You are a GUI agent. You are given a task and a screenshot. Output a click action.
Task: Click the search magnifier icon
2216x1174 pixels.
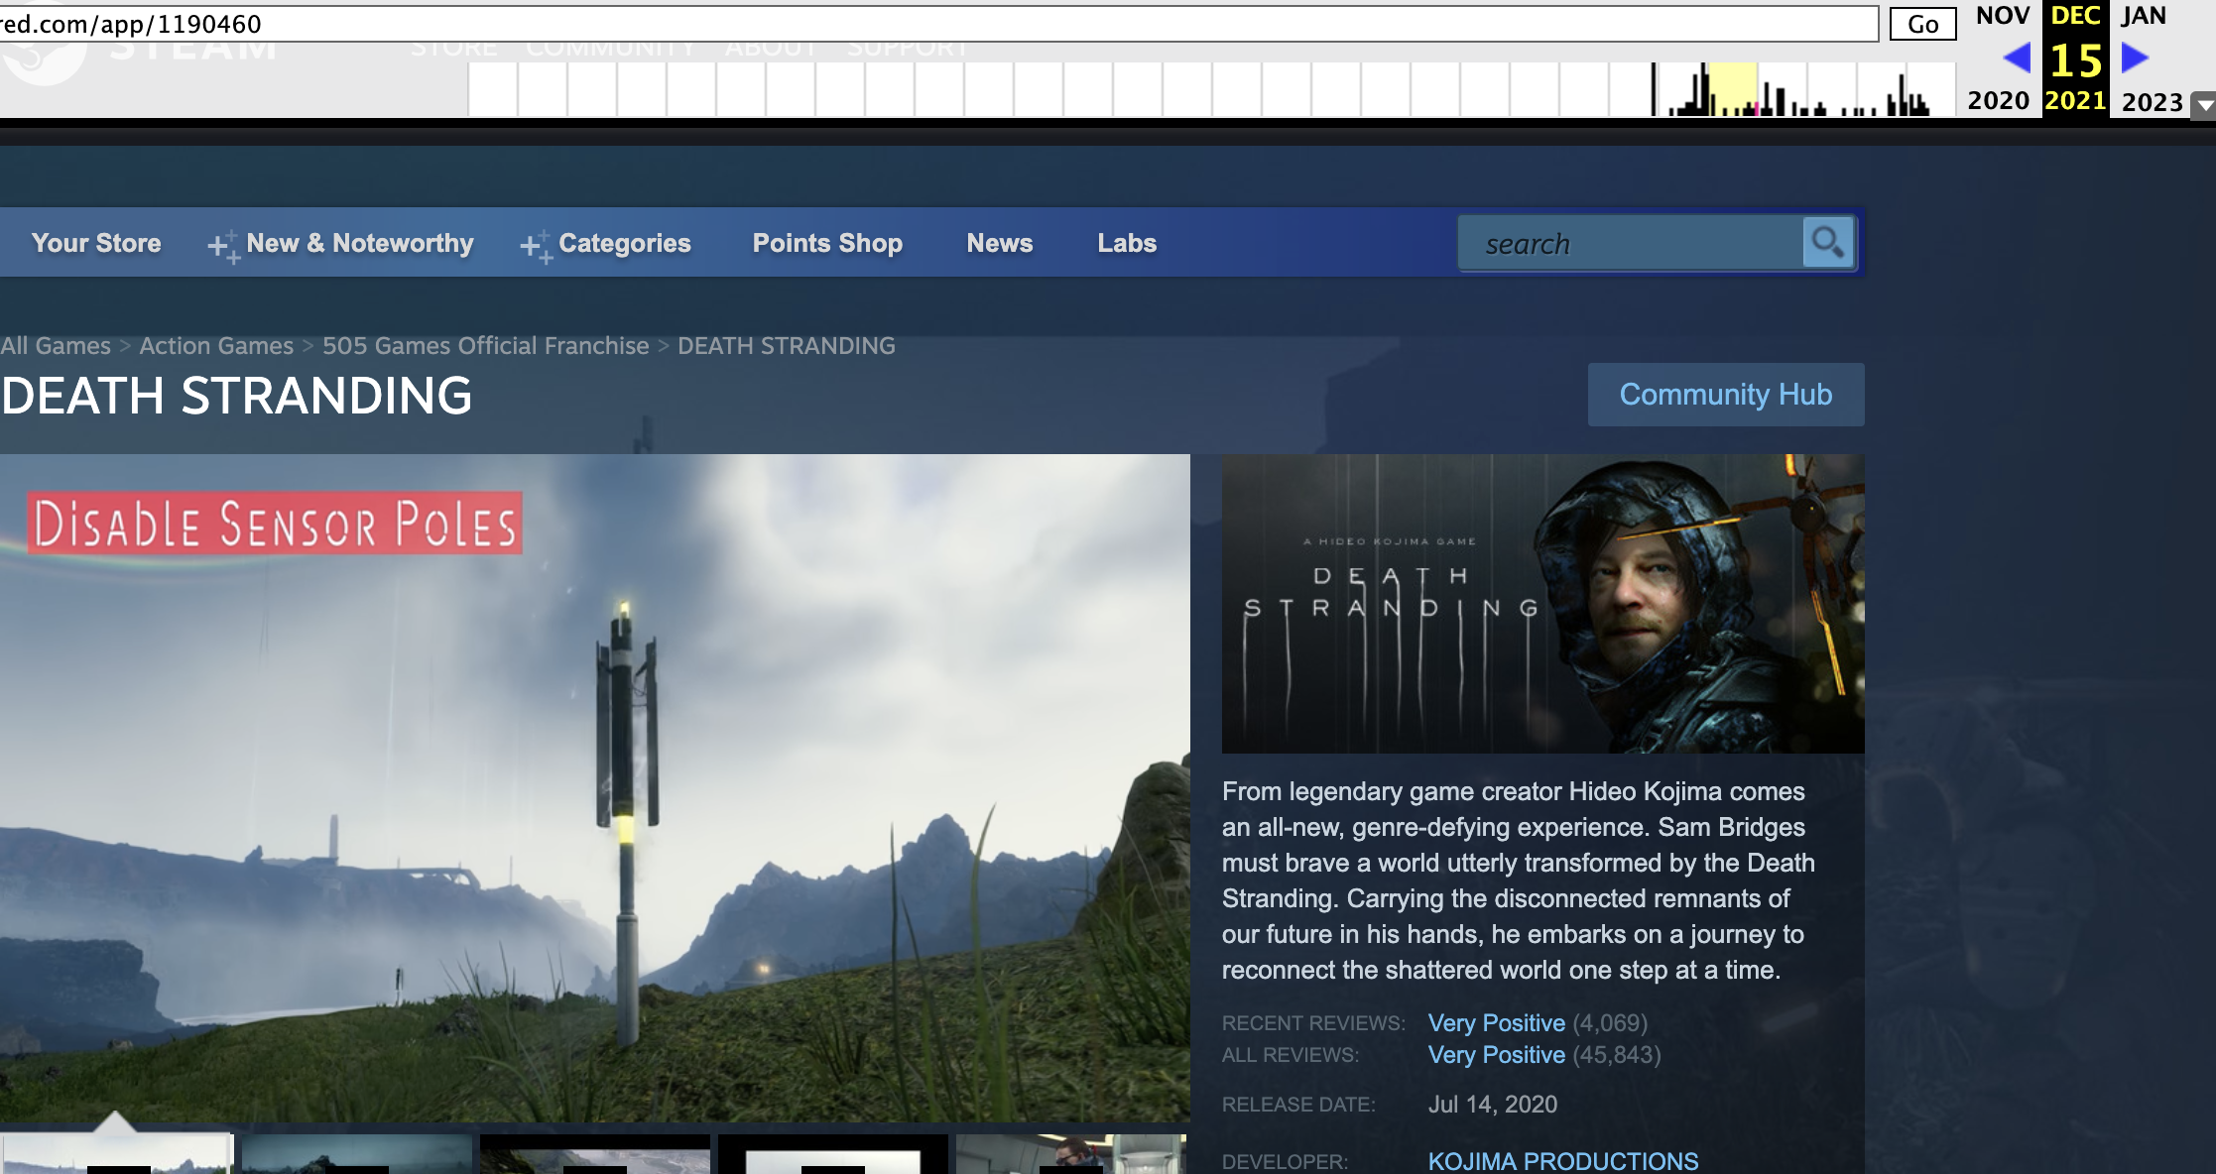click(1828, 242)
